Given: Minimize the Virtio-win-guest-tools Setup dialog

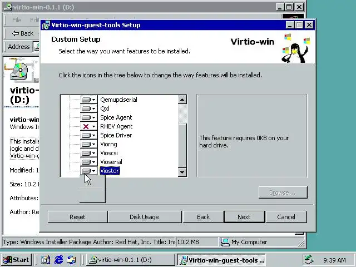Looking at the screenshot, I should tap(289, 25).
